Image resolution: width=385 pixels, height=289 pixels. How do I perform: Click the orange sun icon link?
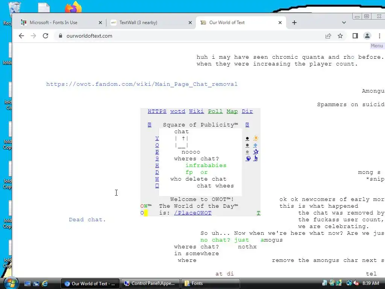point(256,138)
